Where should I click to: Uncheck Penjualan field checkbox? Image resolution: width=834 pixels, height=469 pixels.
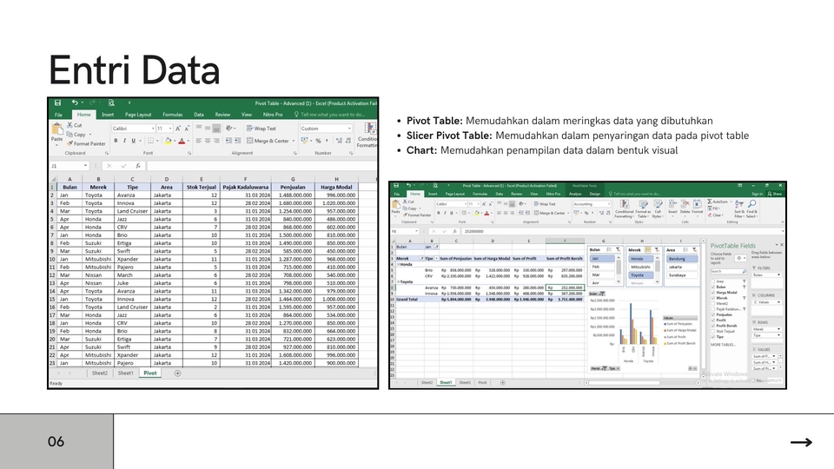tap(712, 314)
